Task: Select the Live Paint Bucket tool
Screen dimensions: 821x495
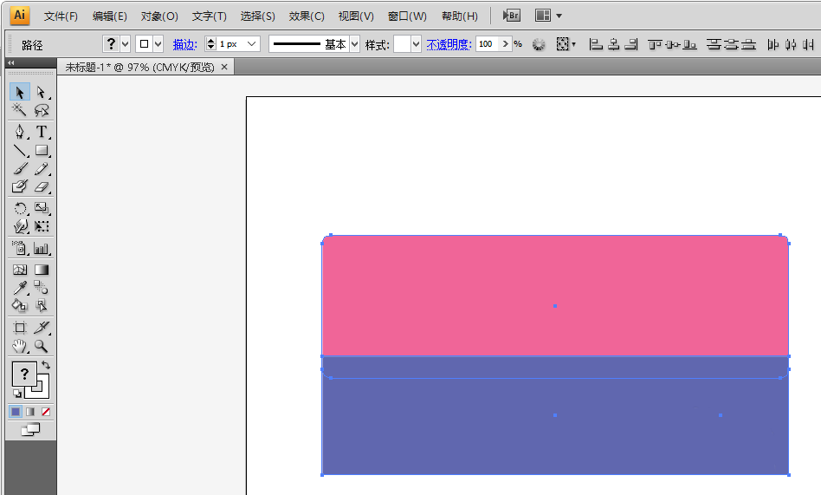Action: (20, 305)
